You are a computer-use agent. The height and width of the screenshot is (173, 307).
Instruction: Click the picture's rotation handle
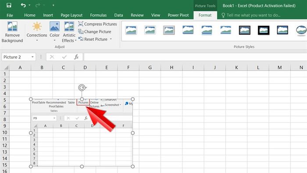coord(82,87)
